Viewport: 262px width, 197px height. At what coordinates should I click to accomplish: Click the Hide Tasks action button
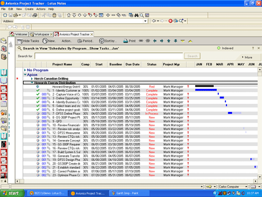tap(28, 41)
